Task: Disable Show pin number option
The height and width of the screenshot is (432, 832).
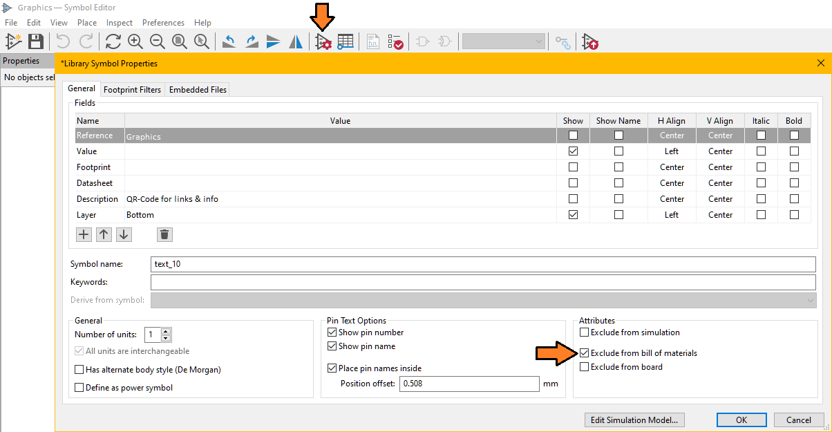Action: pos(332,332)
